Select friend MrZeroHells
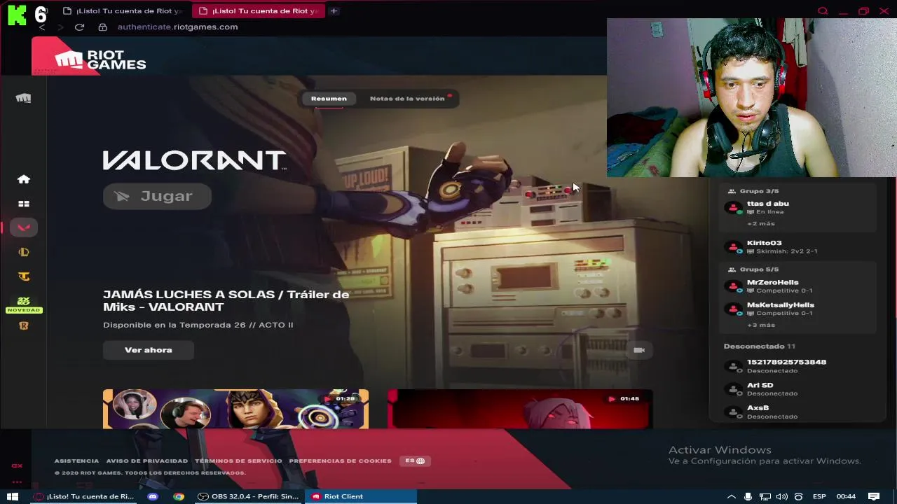 [799, 286]
